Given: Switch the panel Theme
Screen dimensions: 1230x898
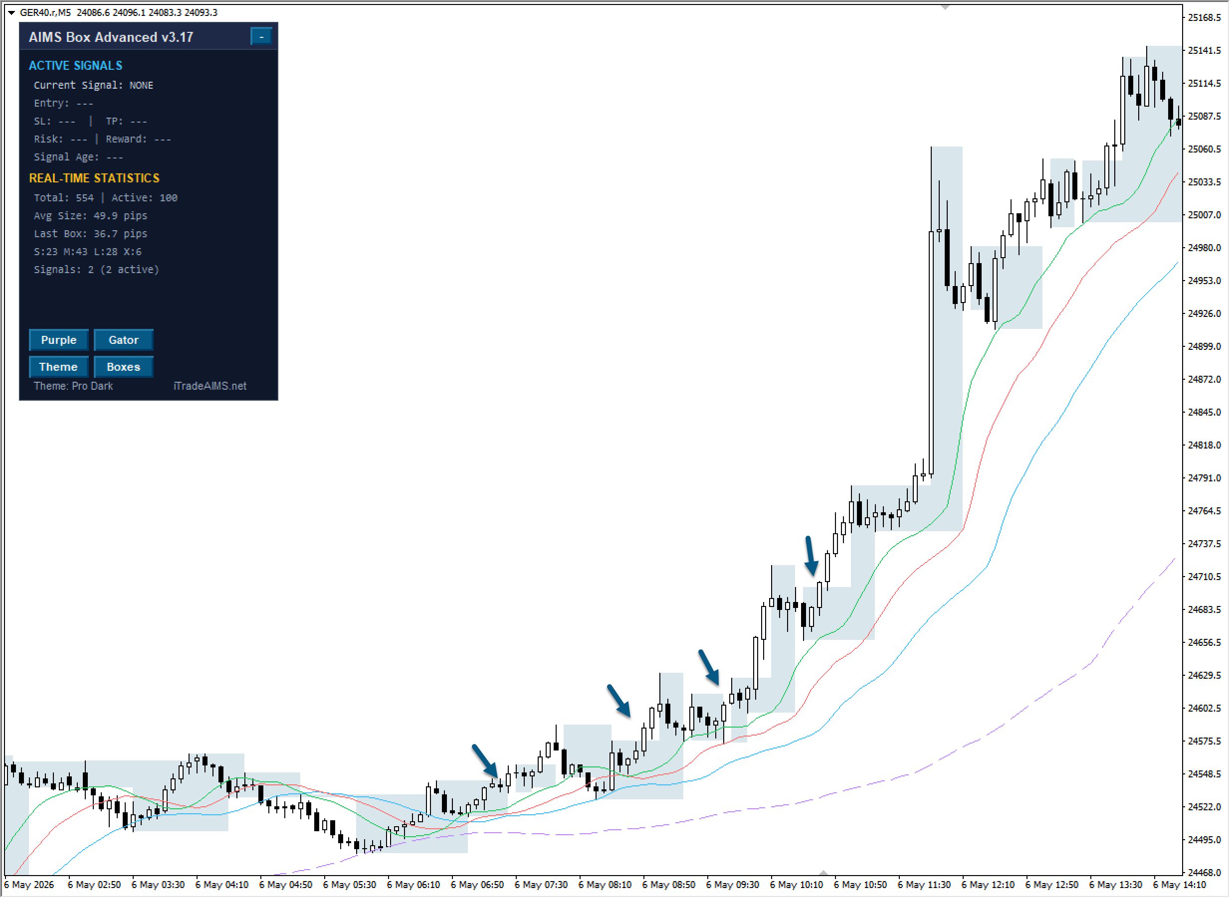Looking at the screenshot, I should (x=59, y=367).
